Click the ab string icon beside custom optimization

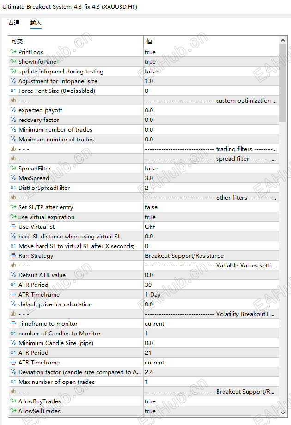point(13,100)
